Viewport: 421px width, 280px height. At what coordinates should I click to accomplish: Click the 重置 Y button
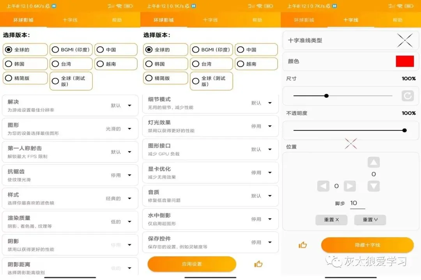pos(370,220)
